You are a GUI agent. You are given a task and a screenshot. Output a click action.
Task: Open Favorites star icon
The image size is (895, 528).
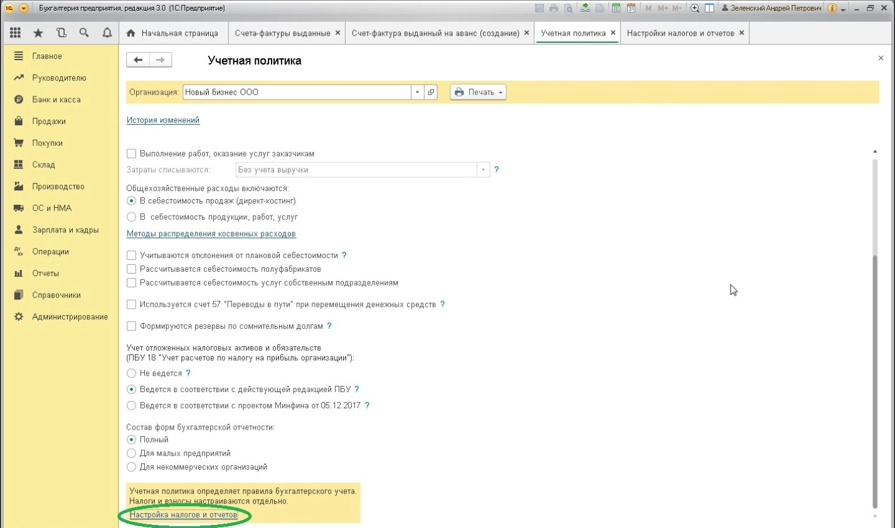click(38, 33)
